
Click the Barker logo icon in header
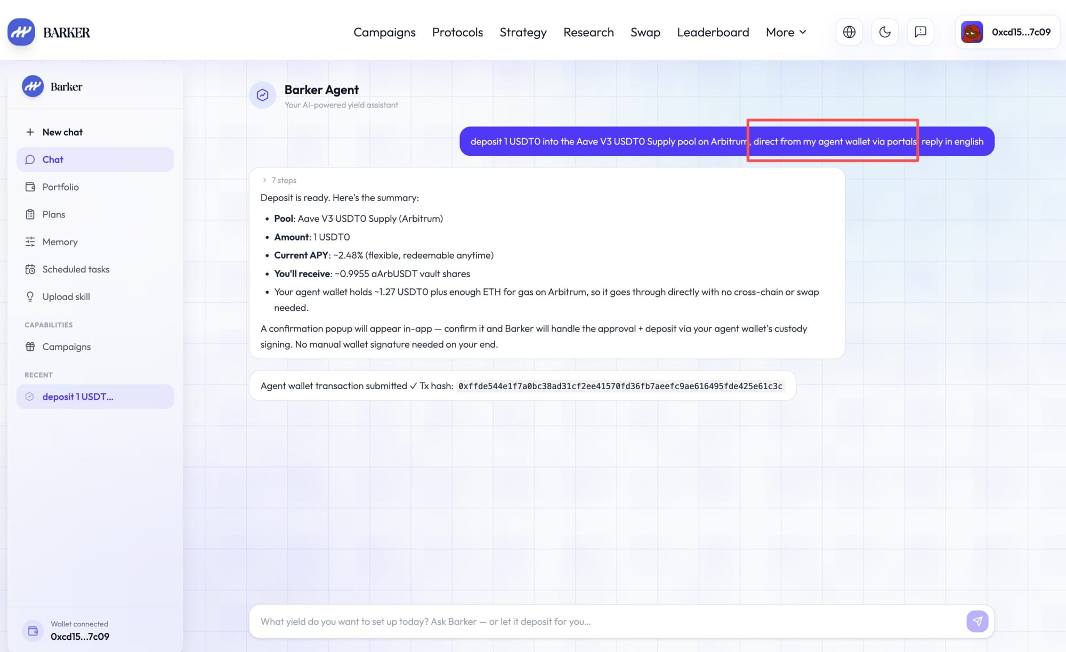coord(21,32)
